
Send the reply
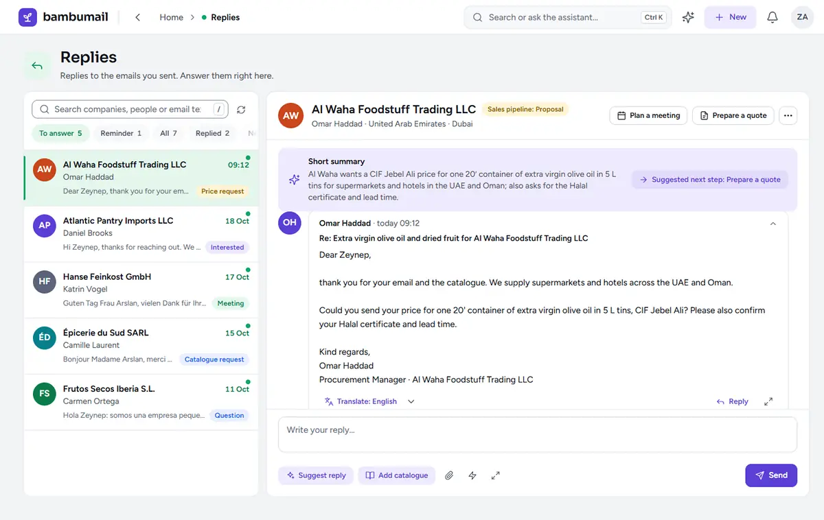pyautogui.click(x=771, y=475)
